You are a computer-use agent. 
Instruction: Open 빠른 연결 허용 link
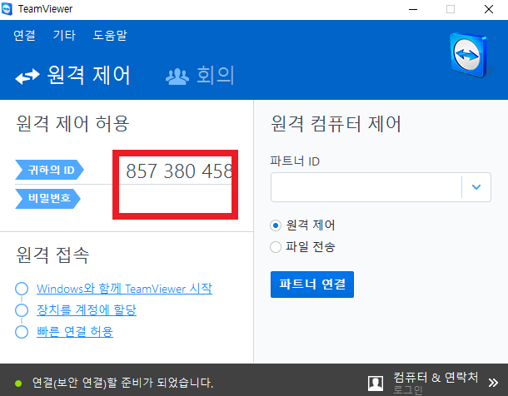coord(75,332)
